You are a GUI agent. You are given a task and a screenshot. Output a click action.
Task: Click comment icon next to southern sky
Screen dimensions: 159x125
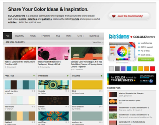[x=100, y=122]
